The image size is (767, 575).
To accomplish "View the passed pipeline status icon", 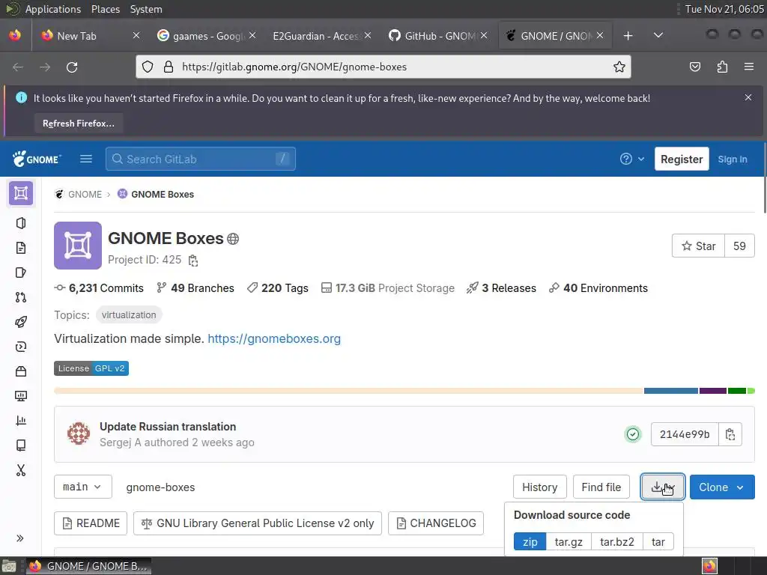I will point(633,434).
